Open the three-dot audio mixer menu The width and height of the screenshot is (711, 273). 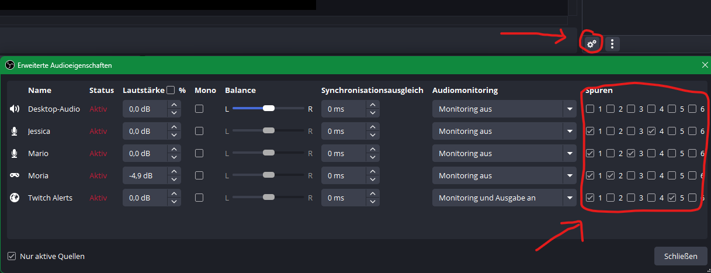tap(612, 44)
